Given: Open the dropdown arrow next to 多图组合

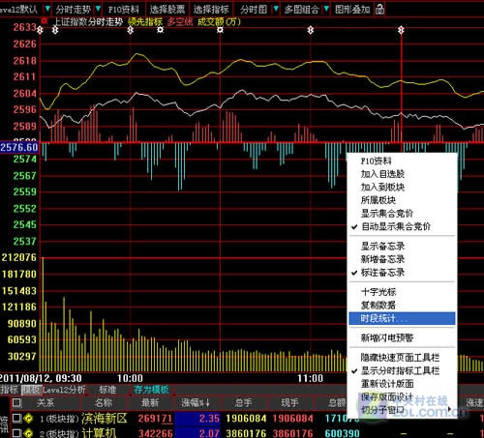Looking at the screenshot, I should [x=326, y=9].
